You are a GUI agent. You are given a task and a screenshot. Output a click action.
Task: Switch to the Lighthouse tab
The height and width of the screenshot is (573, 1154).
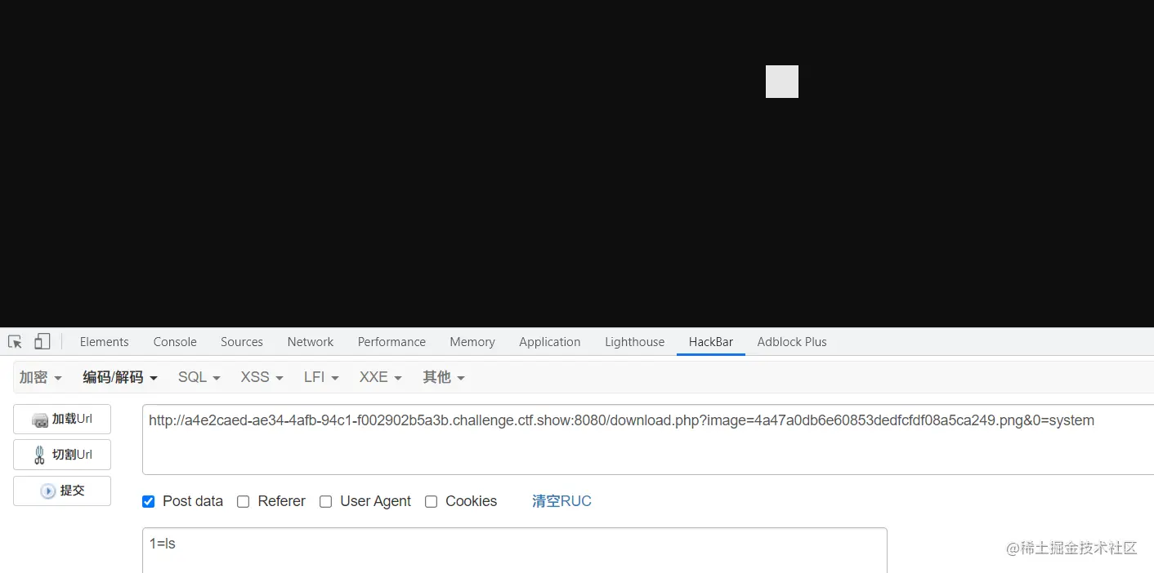pos(634,342)
